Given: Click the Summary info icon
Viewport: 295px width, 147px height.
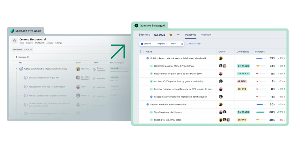Looking at the screenshot, I should (28, 57).
